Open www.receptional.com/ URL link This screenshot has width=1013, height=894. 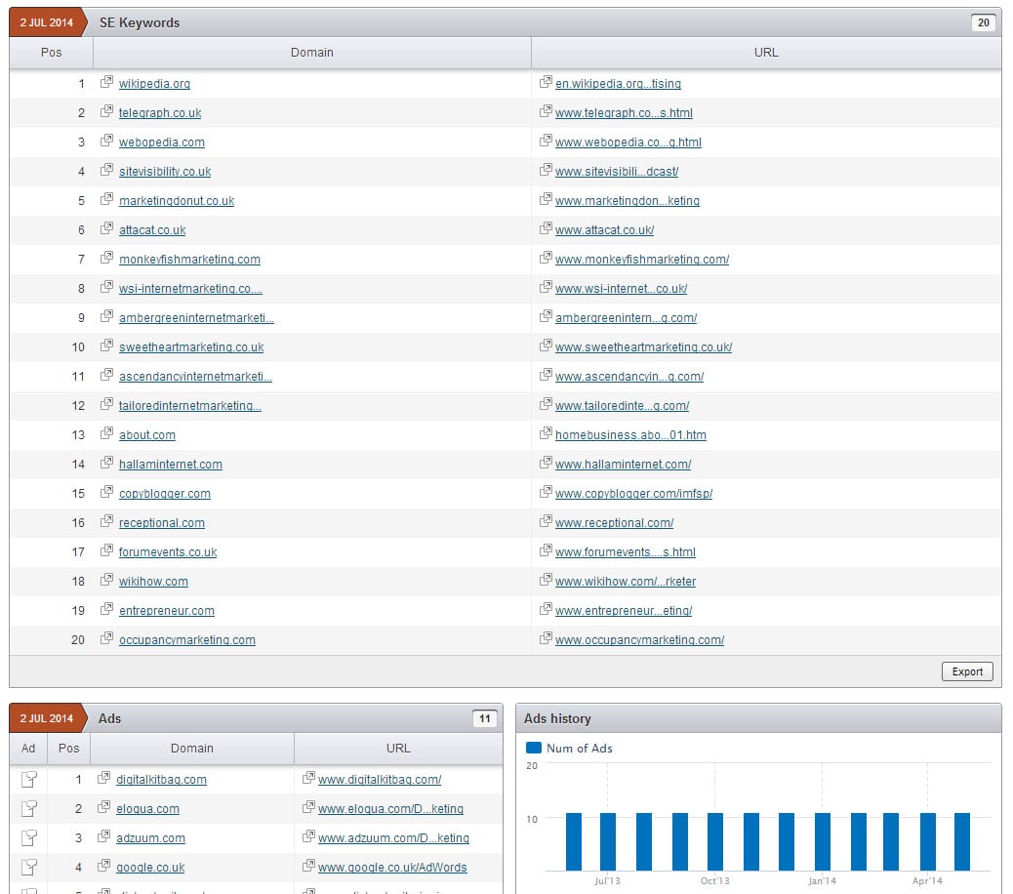615,522
